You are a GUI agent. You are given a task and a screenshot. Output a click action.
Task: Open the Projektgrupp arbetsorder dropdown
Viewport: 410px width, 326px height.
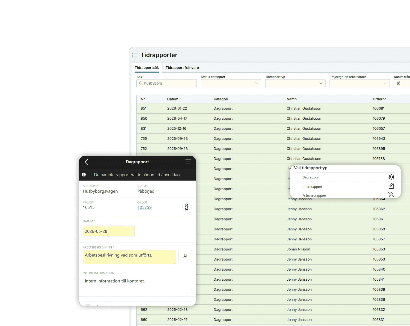[x=360, y=83]
